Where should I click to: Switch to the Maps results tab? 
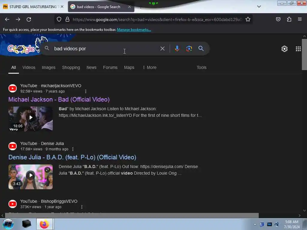pyautogui.click(x=129, y=67)
